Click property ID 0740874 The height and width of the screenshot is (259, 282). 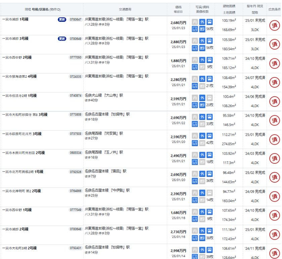(x=76, y=96)
